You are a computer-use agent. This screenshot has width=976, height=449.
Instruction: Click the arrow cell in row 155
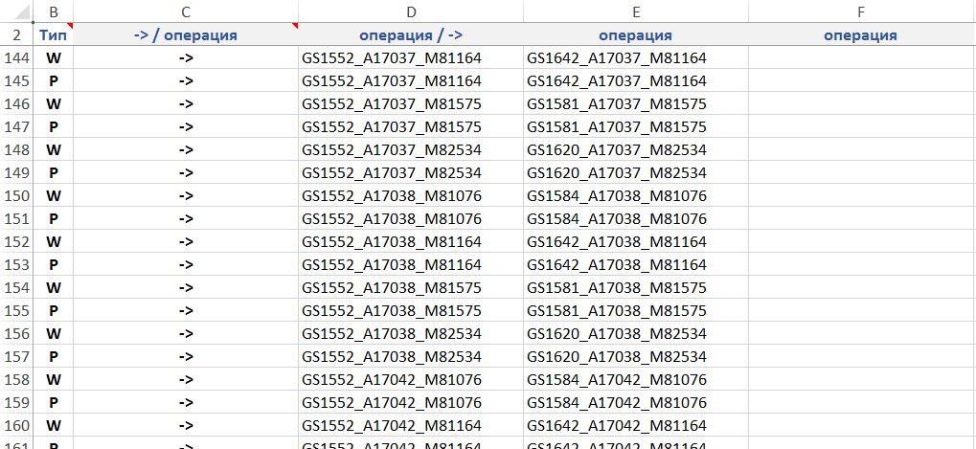186,310
